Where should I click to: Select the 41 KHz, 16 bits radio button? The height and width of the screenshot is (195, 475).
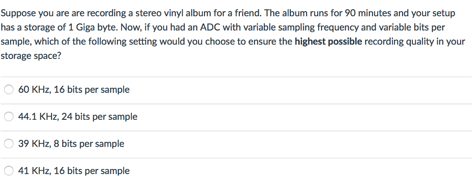(x=8, y=171)
